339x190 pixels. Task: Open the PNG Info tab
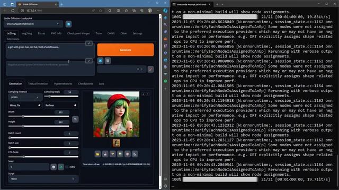point(56,34)
